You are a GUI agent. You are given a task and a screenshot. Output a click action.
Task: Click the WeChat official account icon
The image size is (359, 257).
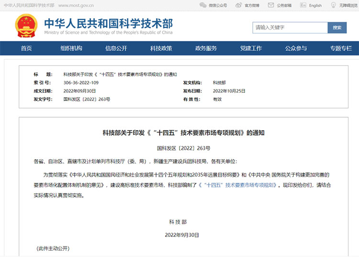[x=203, y=5]
